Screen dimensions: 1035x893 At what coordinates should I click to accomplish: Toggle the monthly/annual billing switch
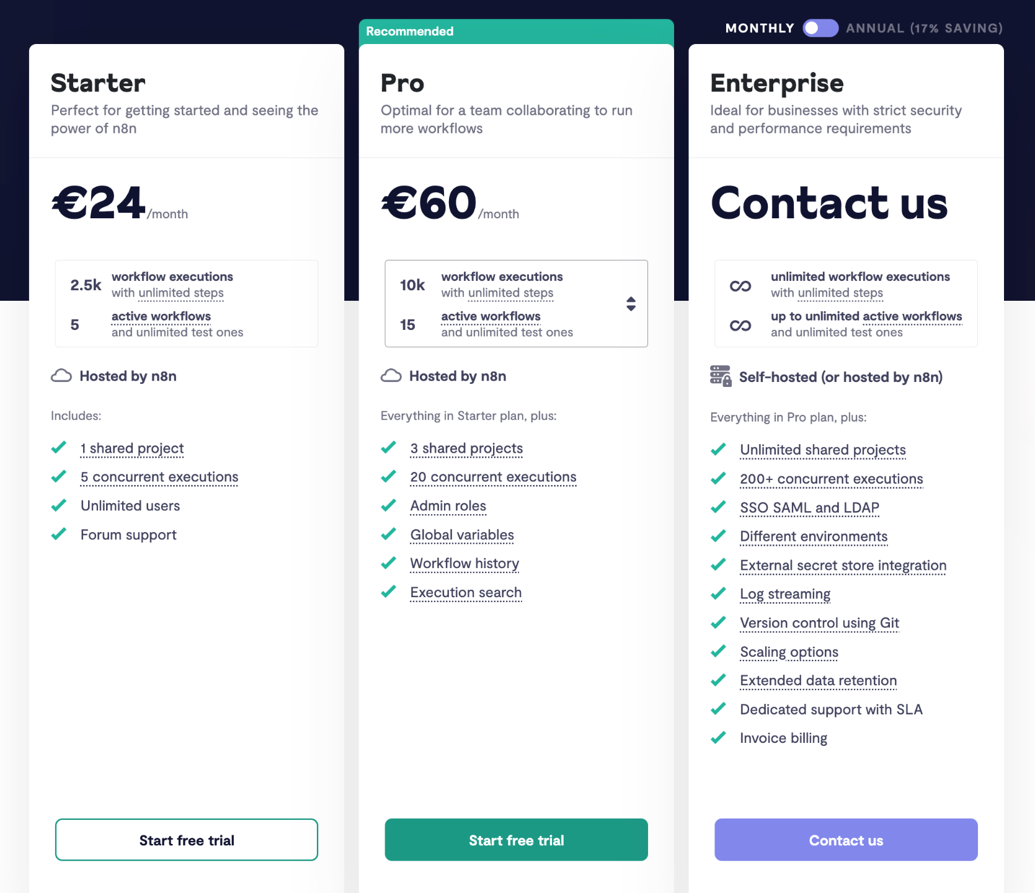tap(820, 28)
